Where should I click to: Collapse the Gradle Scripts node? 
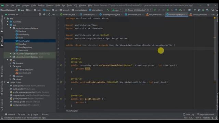[5, 82]
